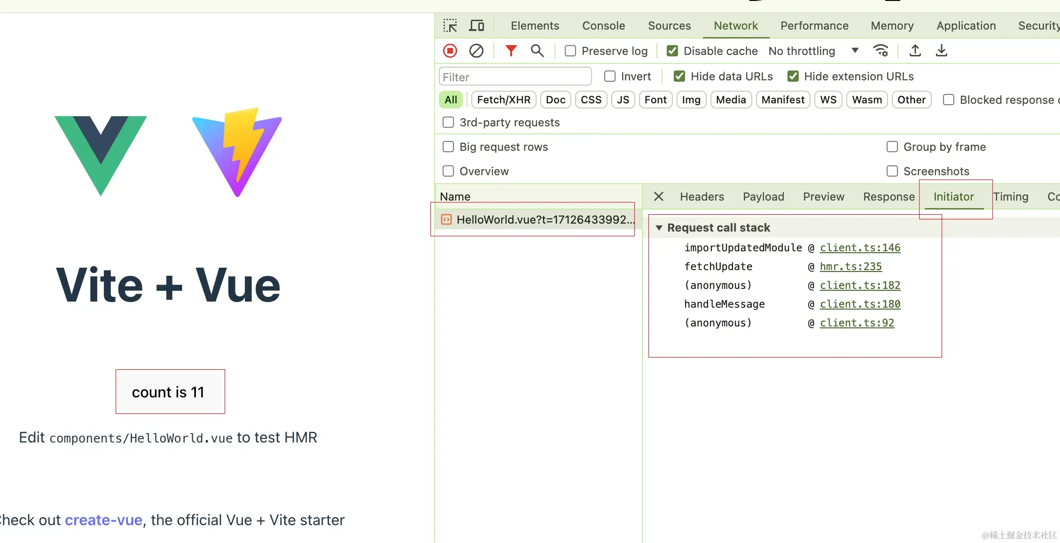Show the request Headers tab
Screen dimensions: 1060x543
tap(702, 197)
